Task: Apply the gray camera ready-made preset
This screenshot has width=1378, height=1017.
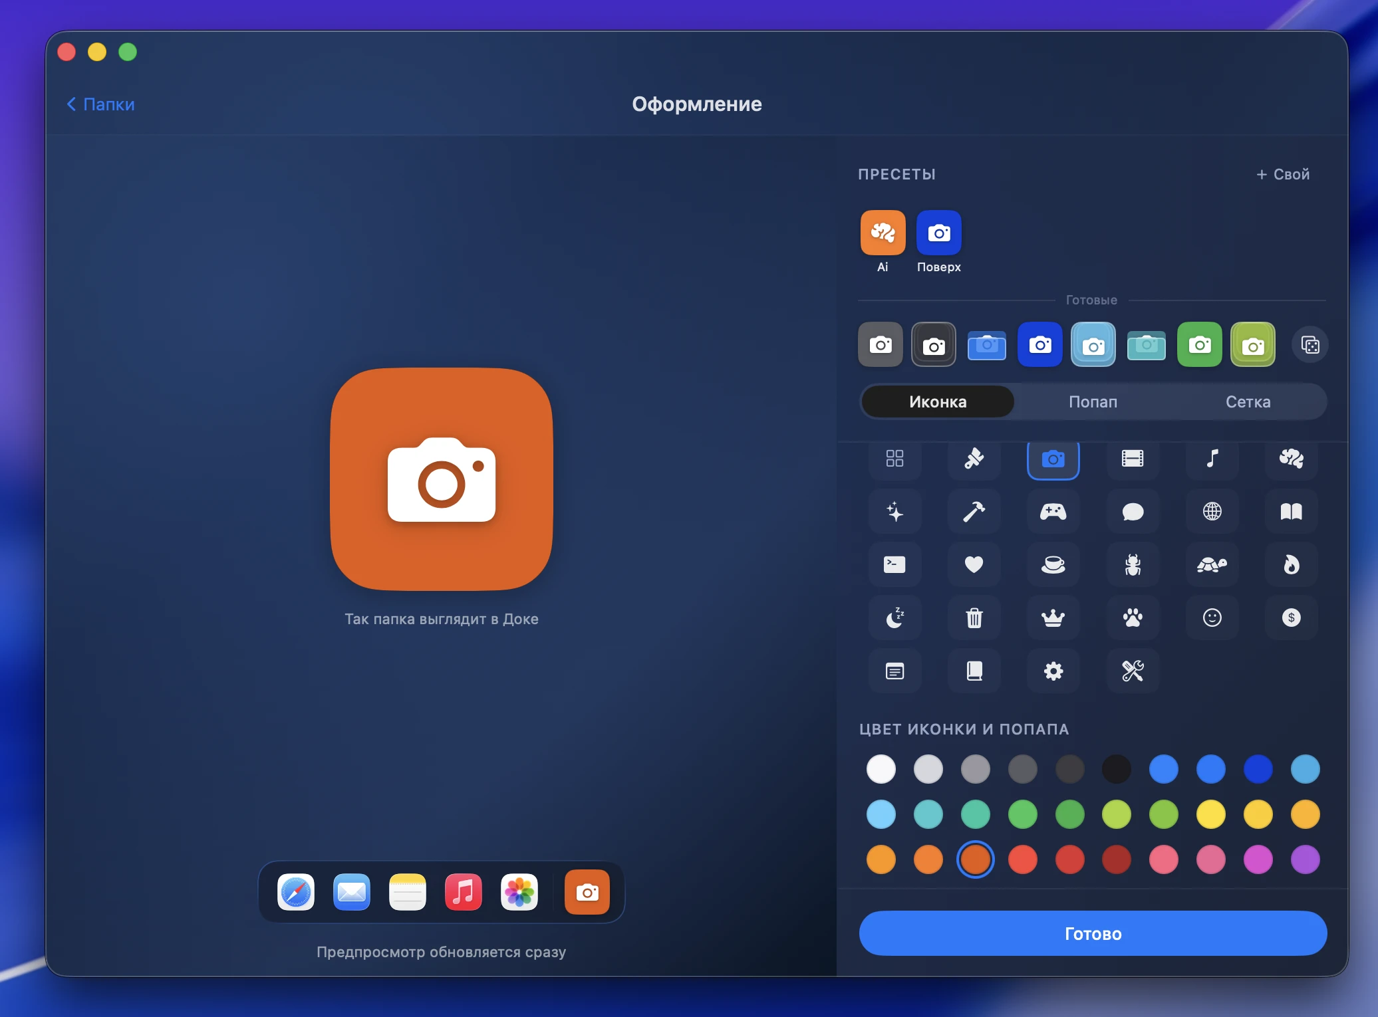Action: pyautogui.click(x=881, y=344)
